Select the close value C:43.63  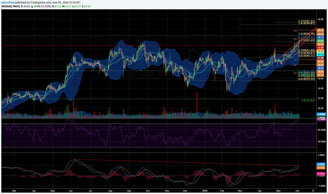[x=86, y=6]
